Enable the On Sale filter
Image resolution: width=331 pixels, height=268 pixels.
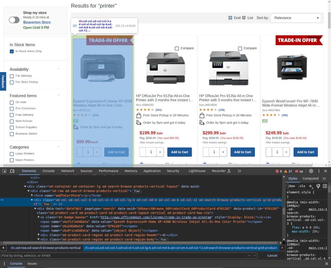pyautogui.click(x=12, y=102)
